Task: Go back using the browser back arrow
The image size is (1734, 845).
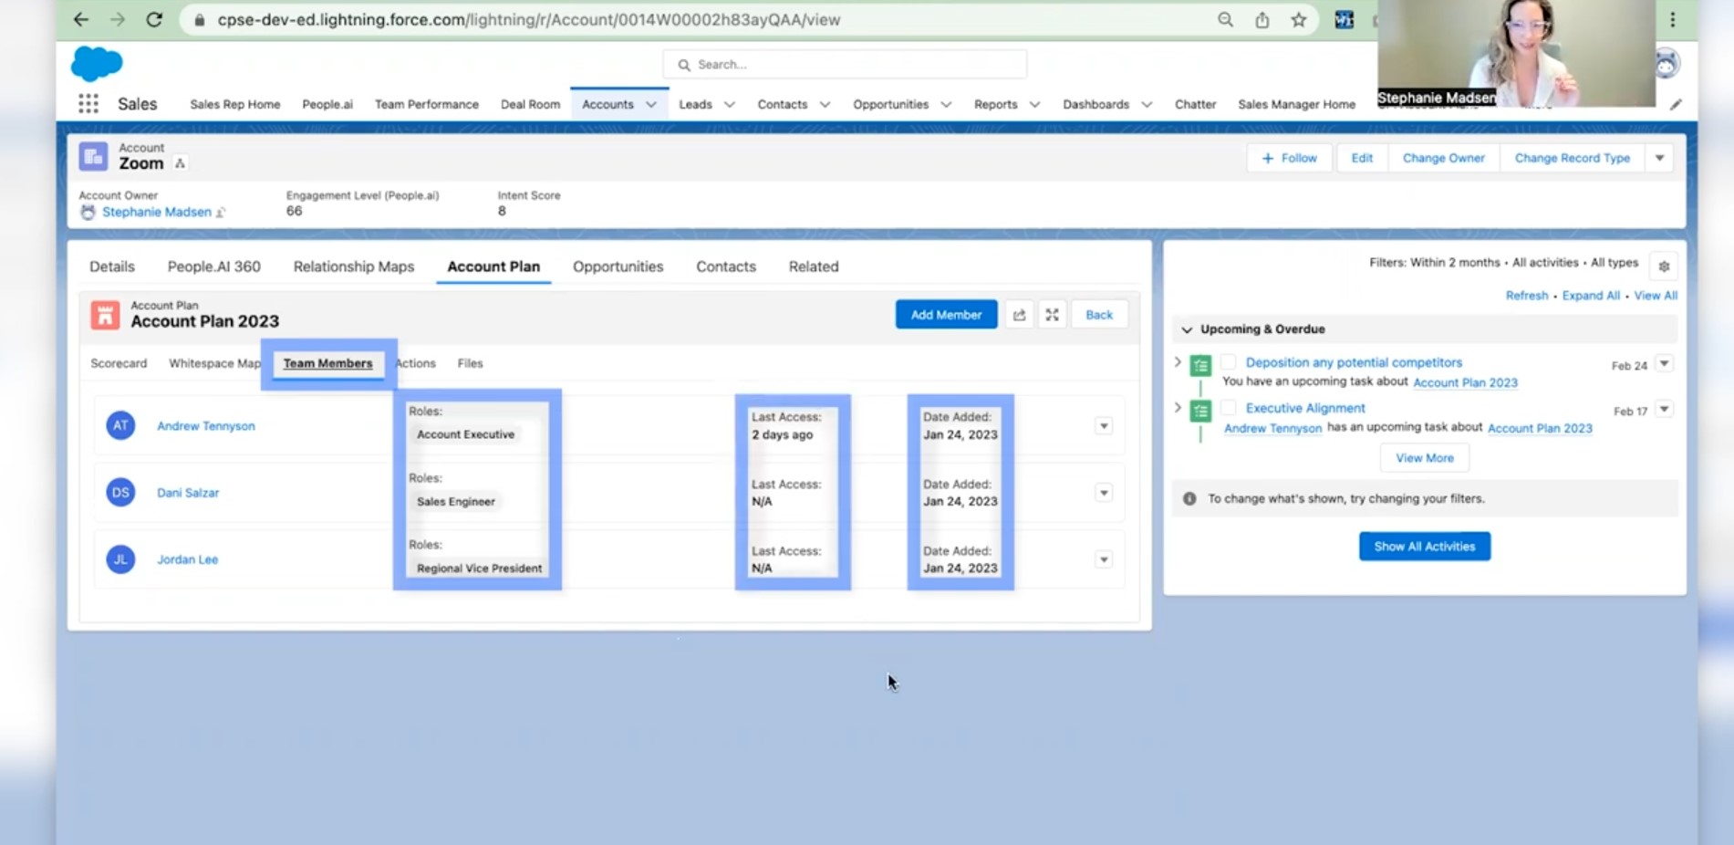Action: click(x=81, y=19)
